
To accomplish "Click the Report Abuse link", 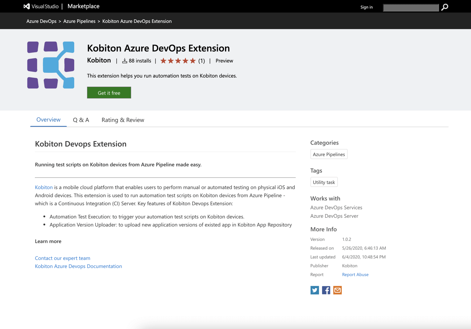I will coord(355,274).
